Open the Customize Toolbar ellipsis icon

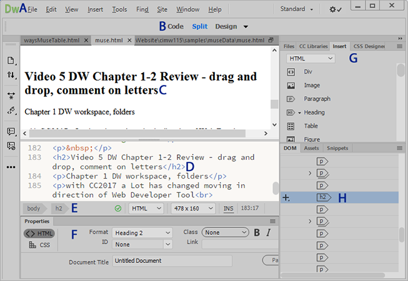11,167
